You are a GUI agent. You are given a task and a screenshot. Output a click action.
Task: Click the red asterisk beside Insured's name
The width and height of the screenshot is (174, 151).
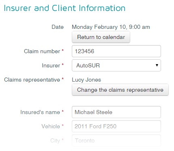click(62, 111)
